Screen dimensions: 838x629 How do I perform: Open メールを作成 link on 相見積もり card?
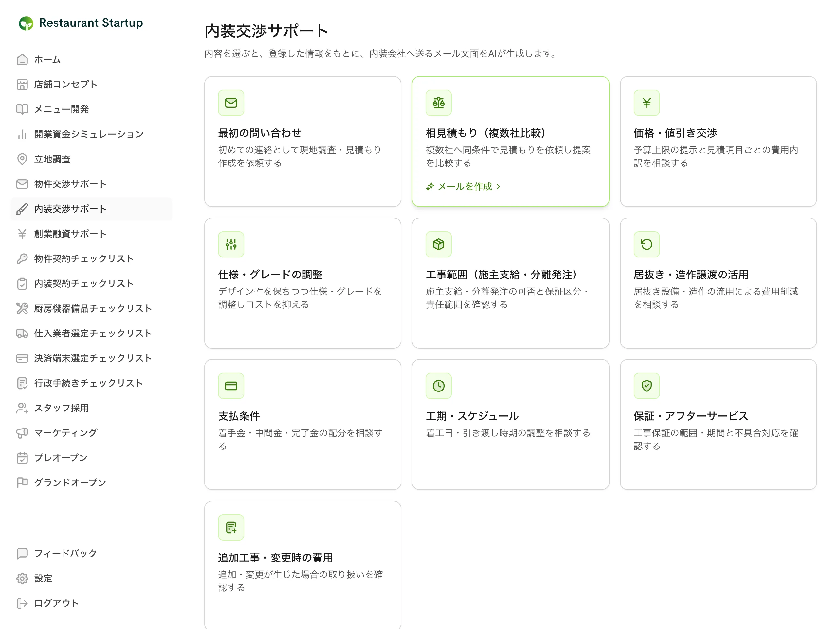coord(463,186)
